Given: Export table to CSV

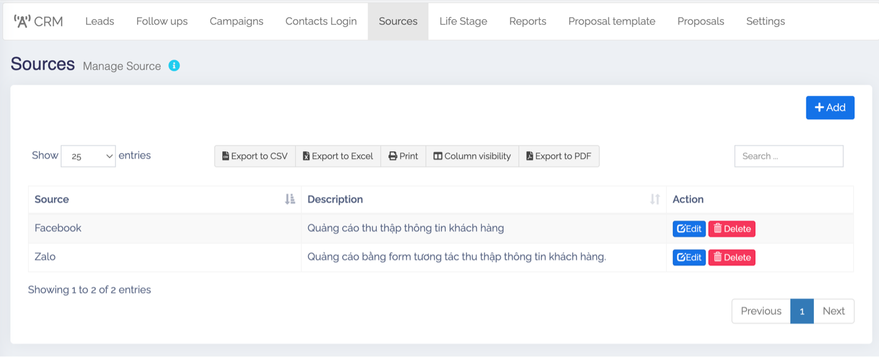Looking at the screenshot, I should point(254,156).
